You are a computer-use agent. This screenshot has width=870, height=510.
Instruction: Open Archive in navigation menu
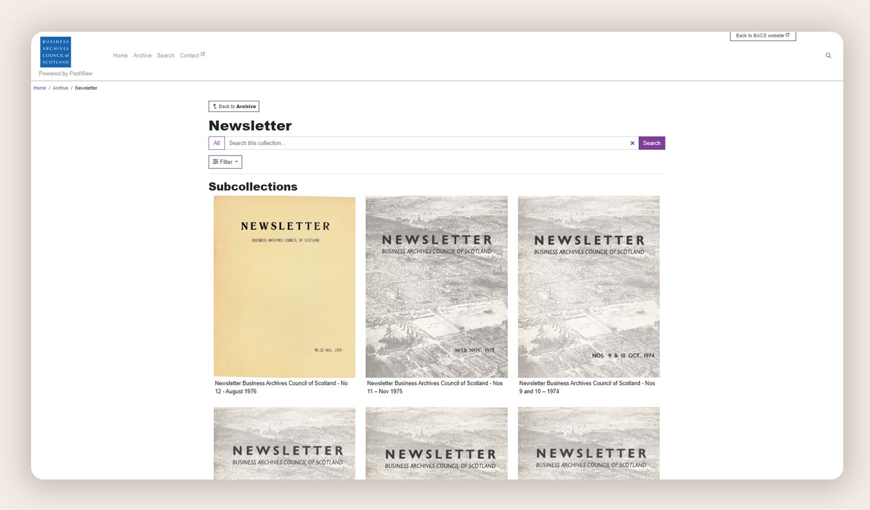(x=142, y=55)
